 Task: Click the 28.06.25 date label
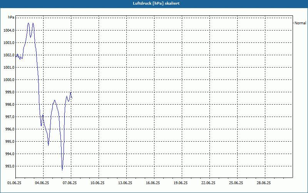click(x=264, y=183)
